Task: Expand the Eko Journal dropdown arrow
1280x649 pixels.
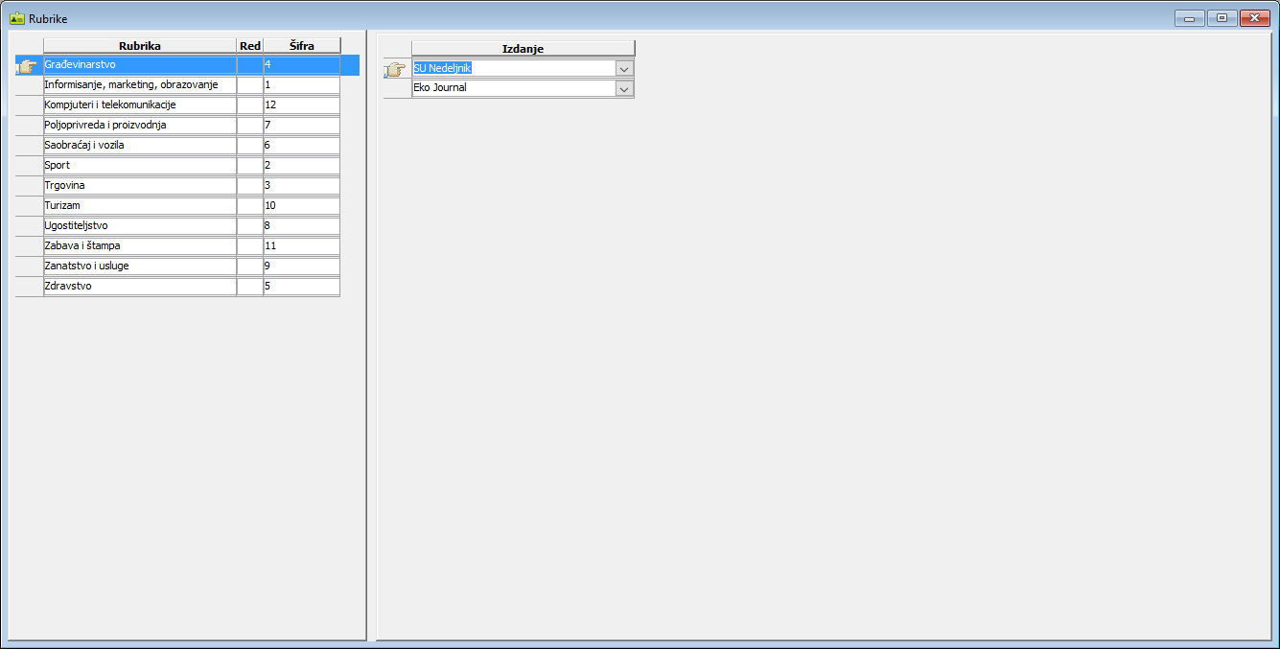Action: tap(624, 89)
